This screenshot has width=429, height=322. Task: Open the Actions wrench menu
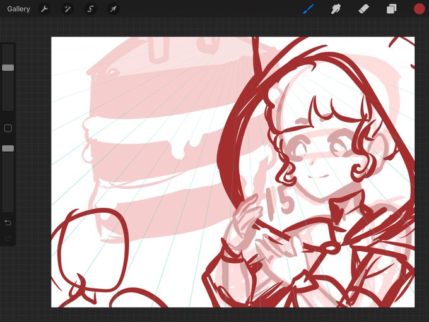(x=44, y=9)
